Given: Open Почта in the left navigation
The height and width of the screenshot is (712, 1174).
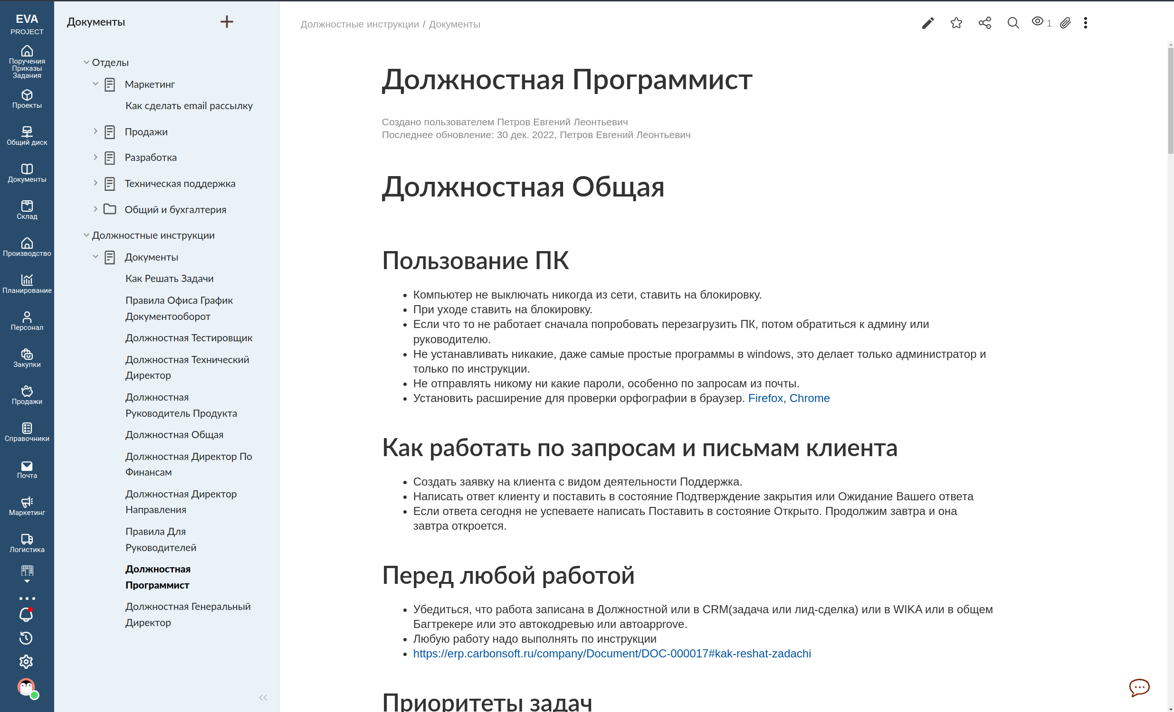Looking at the screenshot, I should coord(27,469).
